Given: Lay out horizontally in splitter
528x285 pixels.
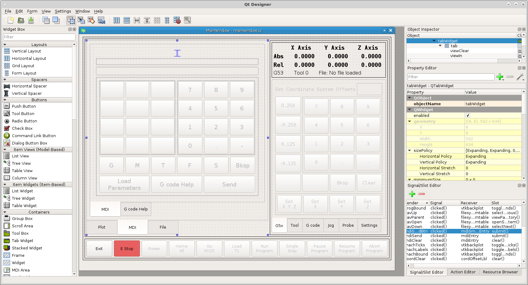Looking at the screenshot, I should (137, 20).
